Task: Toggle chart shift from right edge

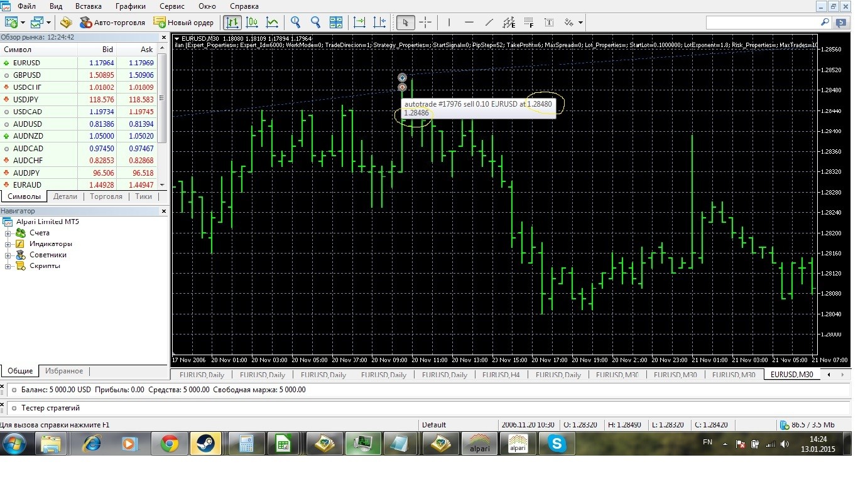Action: 379,23
